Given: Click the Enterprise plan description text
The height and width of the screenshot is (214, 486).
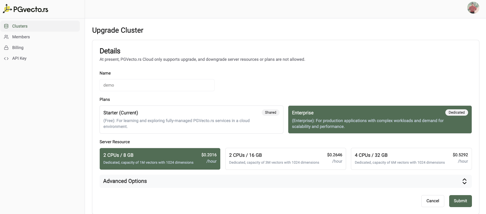Looking at the screenshot, I should [368, 124].
